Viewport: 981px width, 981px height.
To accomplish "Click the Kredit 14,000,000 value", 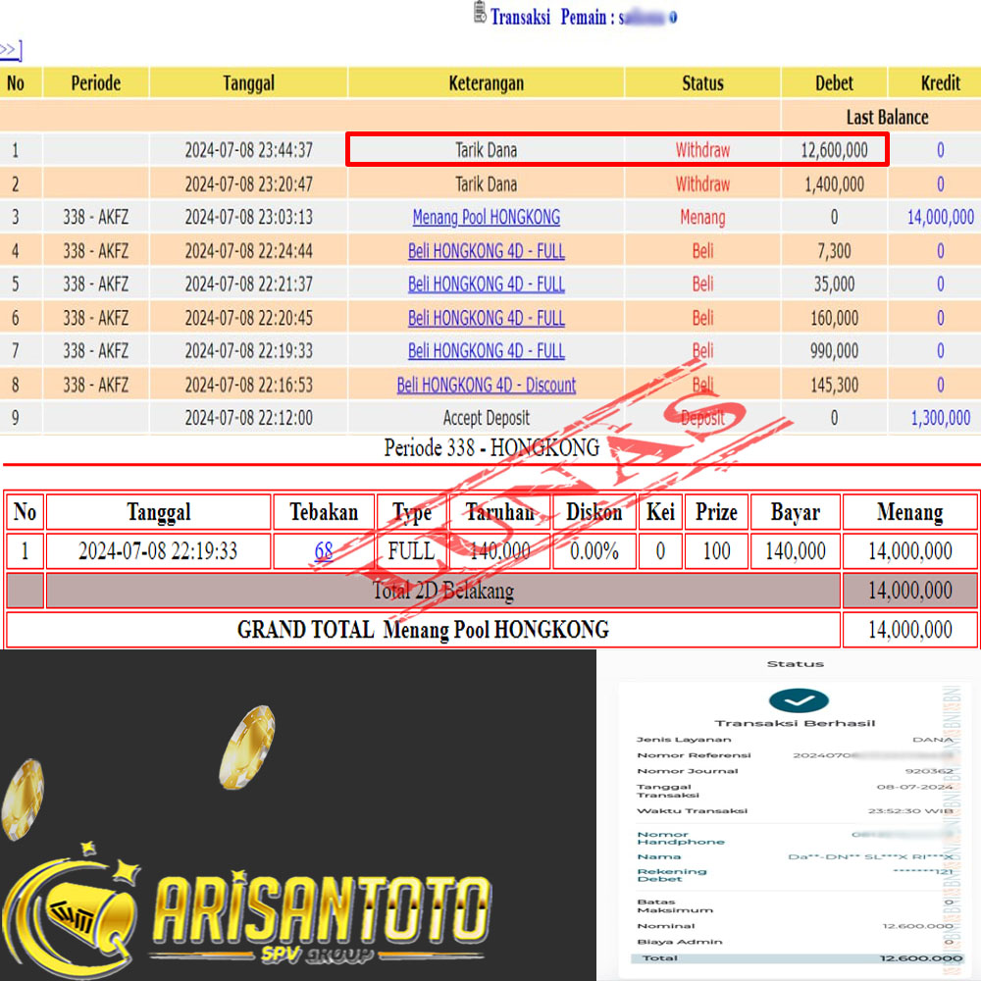I will [x=941, y=217].
